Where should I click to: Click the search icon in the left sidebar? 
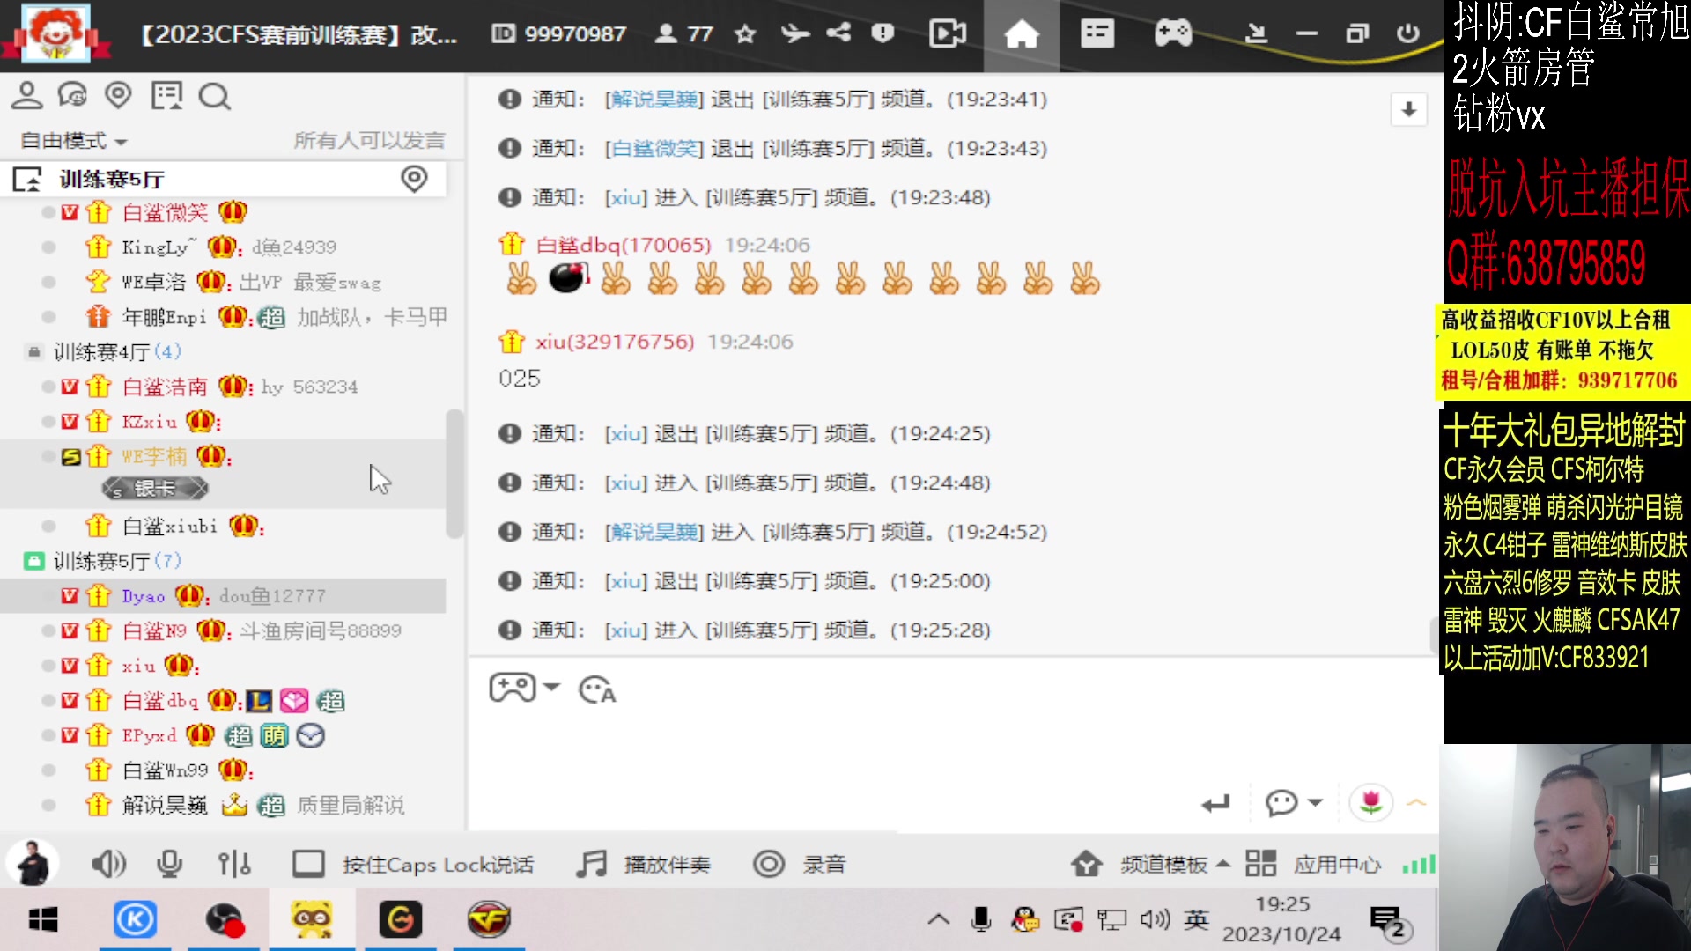click(214, 96)
